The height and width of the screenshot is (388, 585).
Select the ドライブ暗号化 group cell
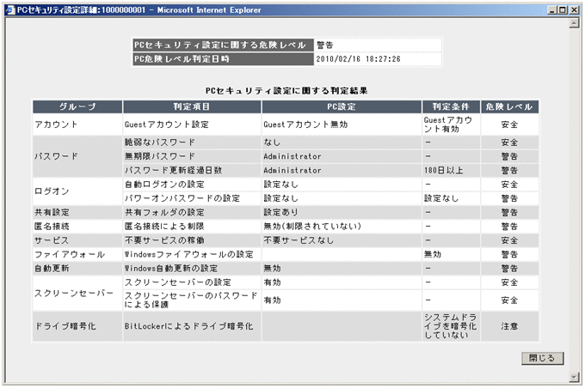[x=77, y=326]
